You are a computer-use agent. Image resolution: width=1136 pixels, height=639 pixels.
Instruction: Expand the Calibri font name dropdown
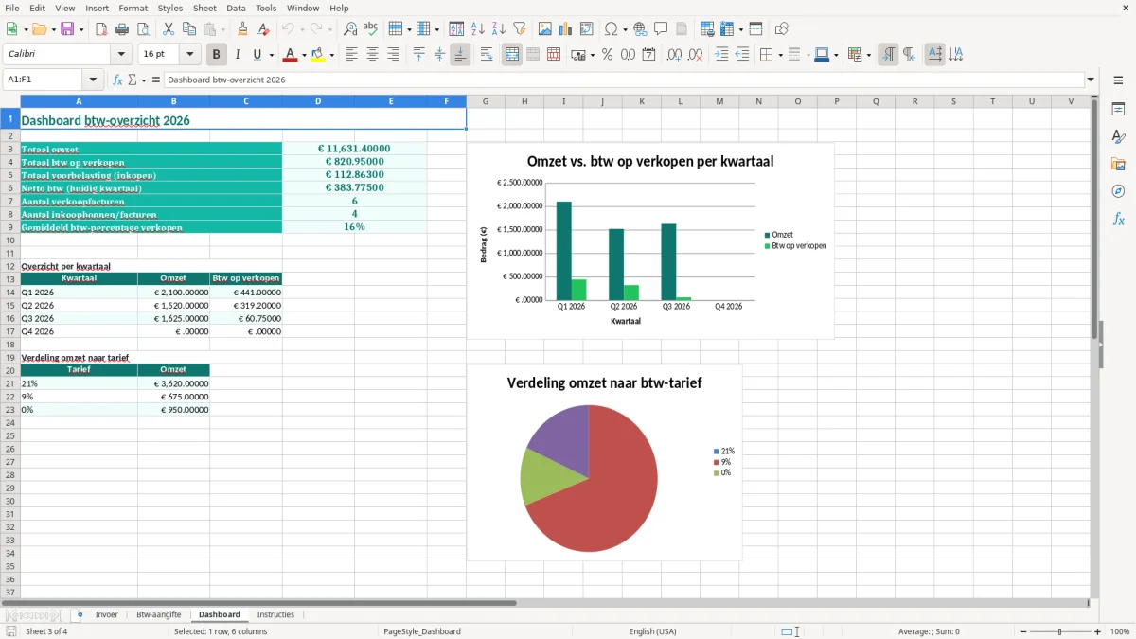tap(121, 55)
